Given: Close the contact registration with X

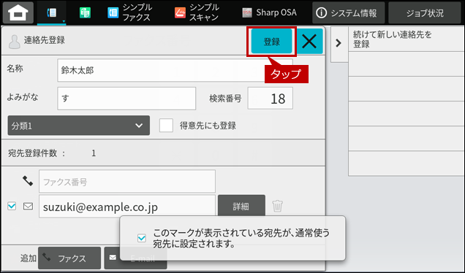Looking at the screenshot, I should 309,42.
